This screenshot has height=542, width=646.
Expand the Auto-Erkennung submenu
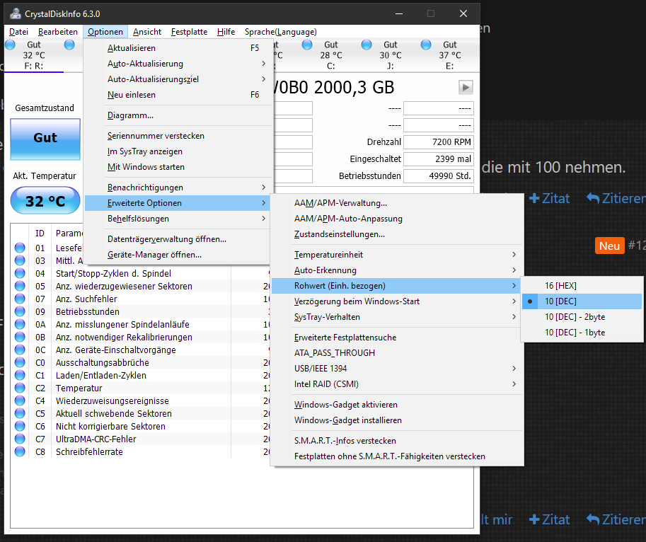[397, 270]
